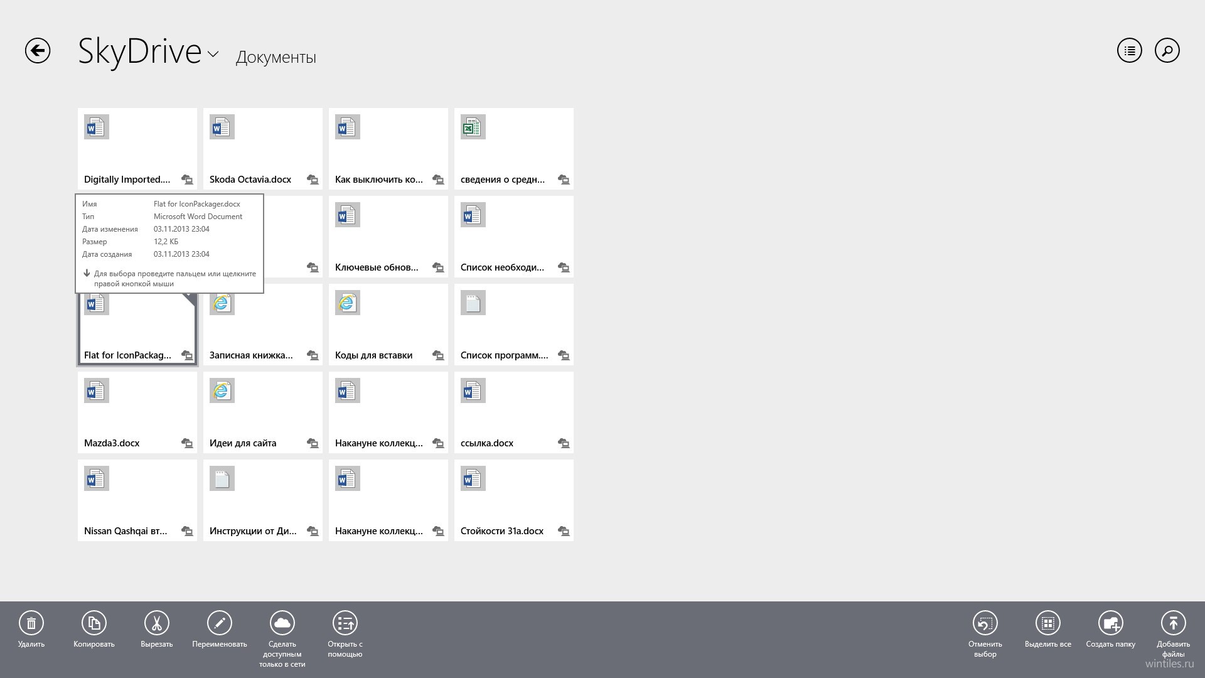1205x678 pixels.
Task: Click the SkyDrive title text
Action: click(140, 51)
